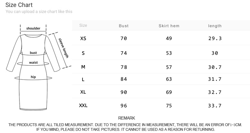Select the length value 29.3 for XS

[x=215, y=38]
